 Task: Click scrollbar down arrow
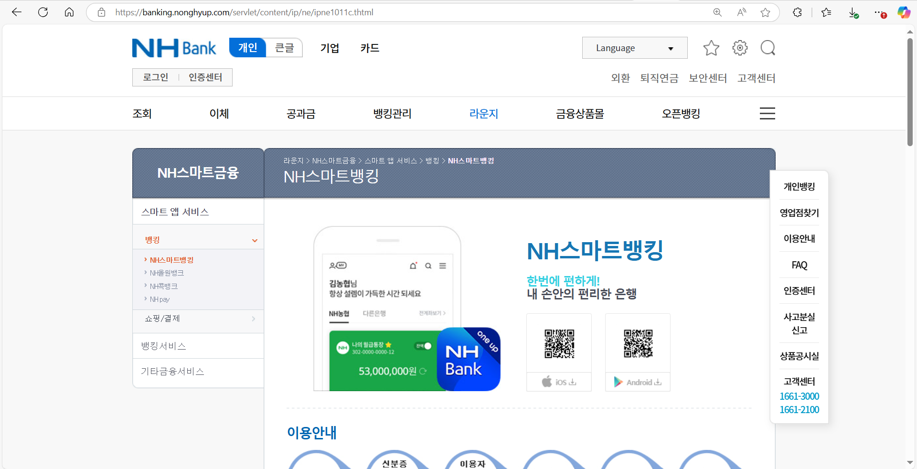point(910,463)
